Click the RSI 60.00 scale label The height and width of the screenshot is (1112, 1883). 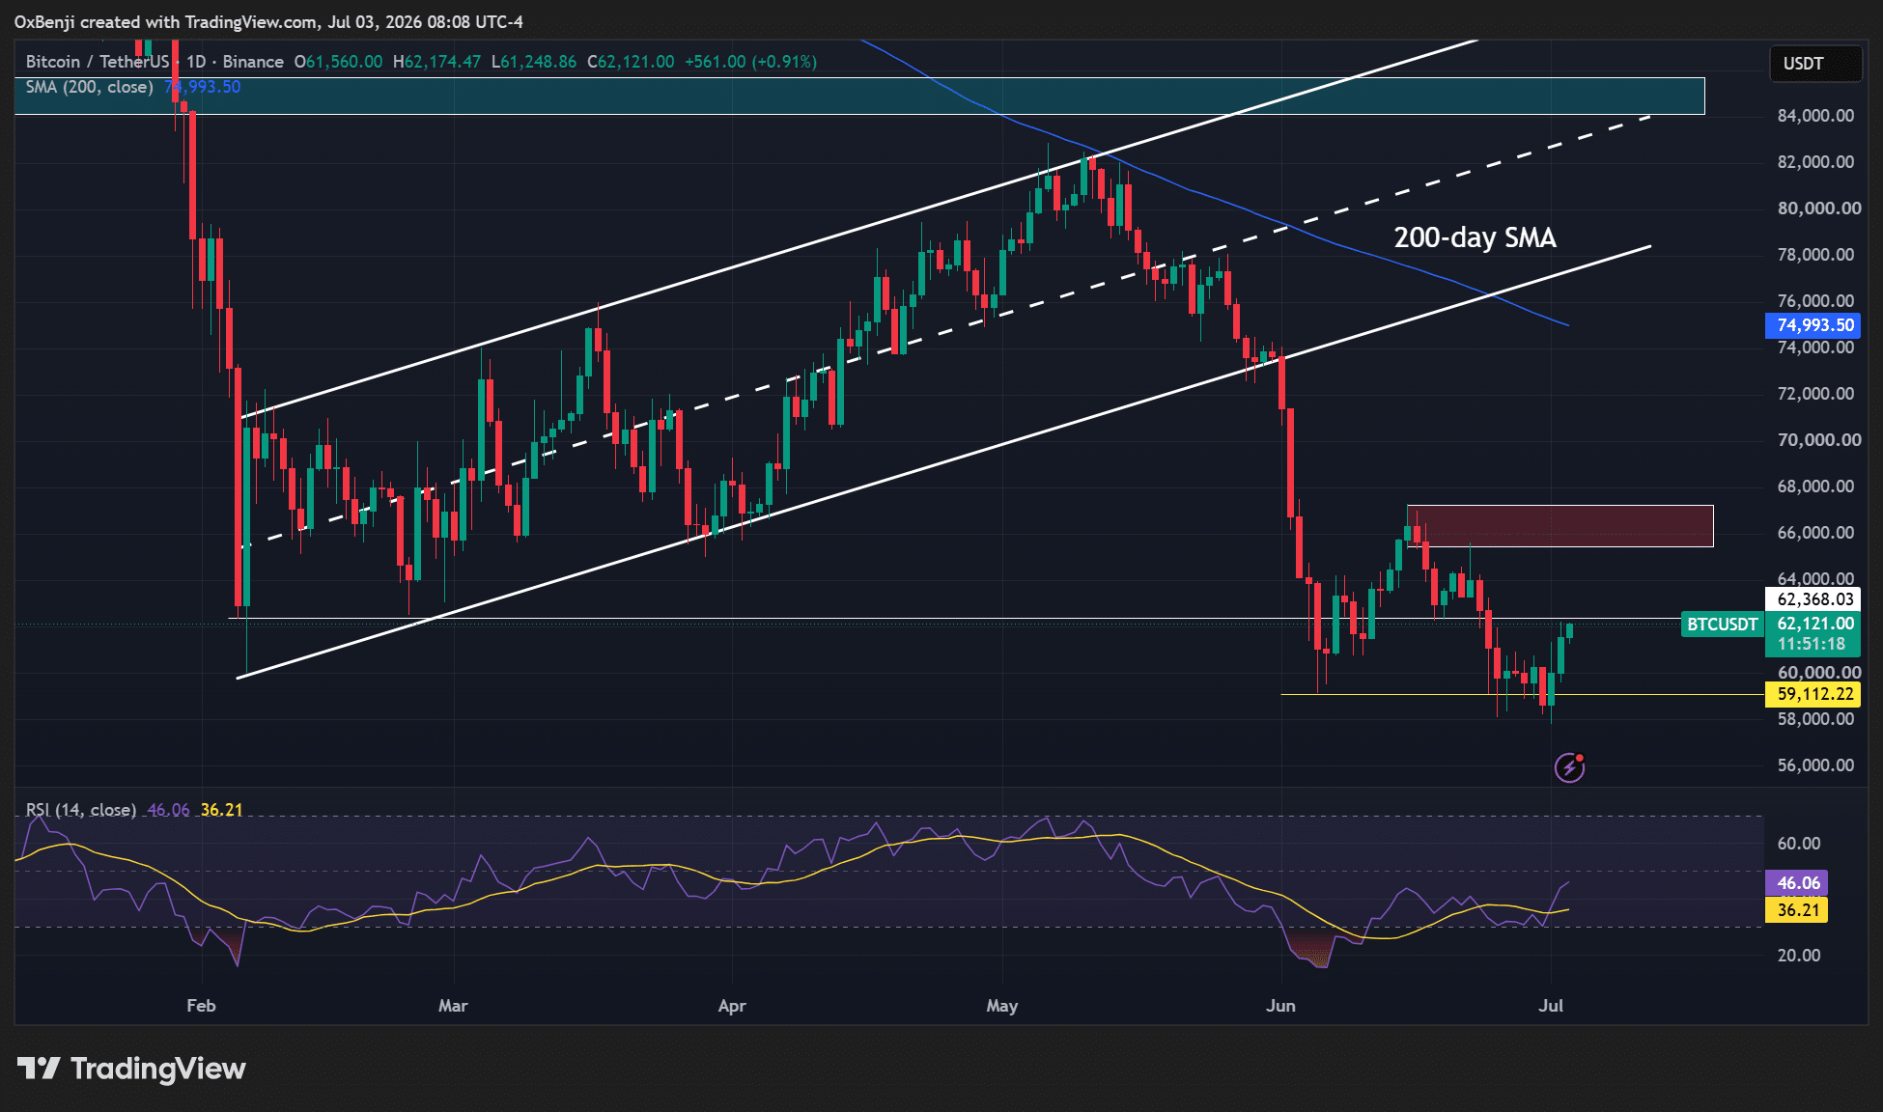[1799, 844]
